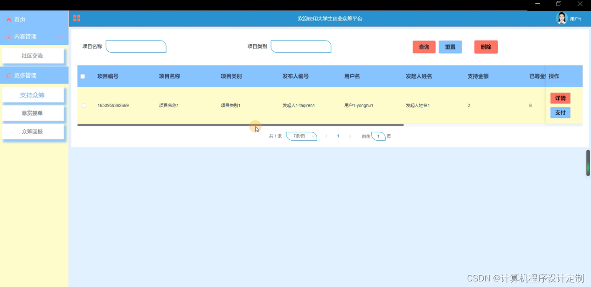Open the 社区交流 menu item
Image resolution: width=591 pixels, height=287 pixels.
pyautogui.click(x=33, y=56)
